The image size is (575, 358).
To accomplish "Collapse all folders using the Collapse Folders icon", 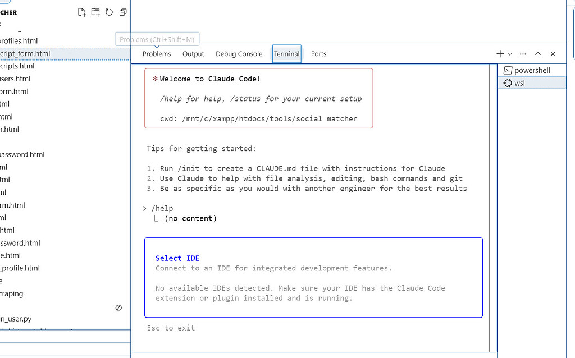I will (x=122, y=12).
